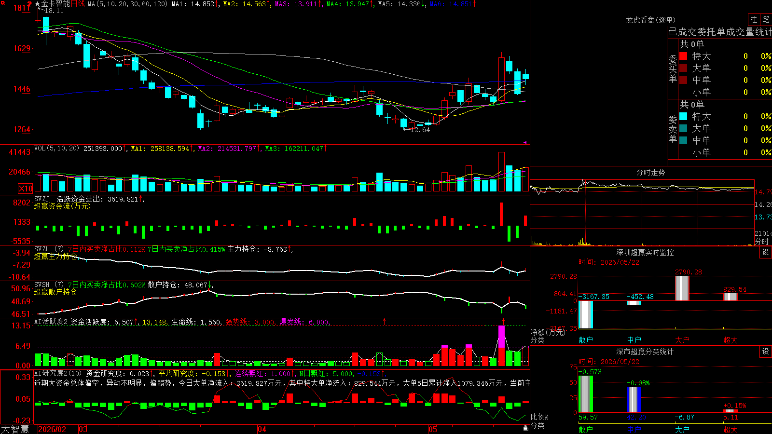Click the 日线 period label
Viewport: 772px width, 434px height.
[x=78, y=4]
